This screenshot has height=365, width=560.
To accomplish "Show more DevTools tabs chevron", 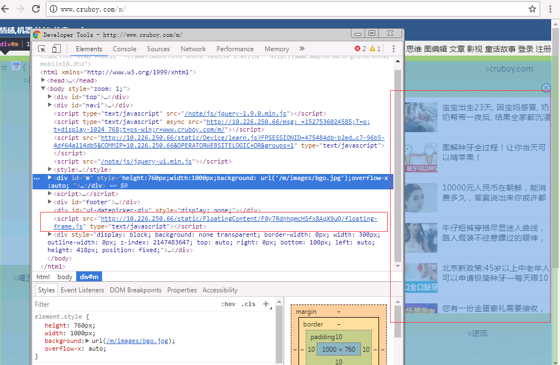I will coord(302,48).
